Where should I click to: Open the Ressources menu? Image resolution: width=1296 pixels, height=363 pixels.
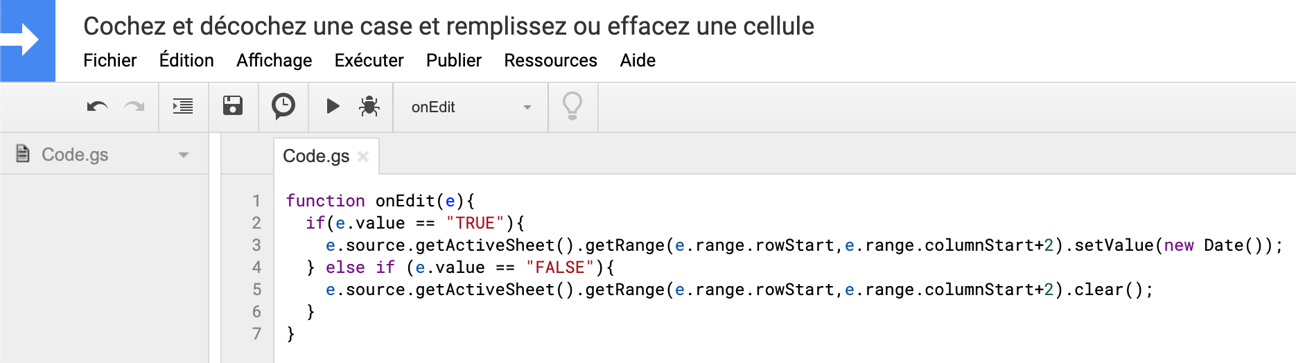pos(550,61)
